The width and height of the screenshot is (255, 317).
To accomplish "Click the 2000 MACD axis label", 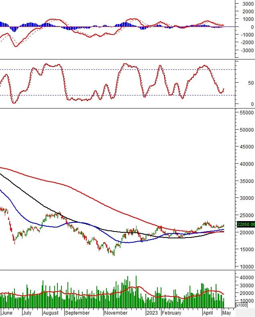I will 248,12.
